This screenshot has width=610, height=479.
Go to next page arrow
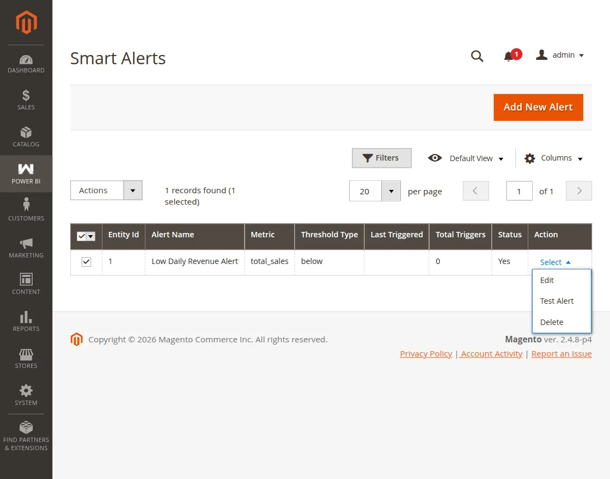579,191
